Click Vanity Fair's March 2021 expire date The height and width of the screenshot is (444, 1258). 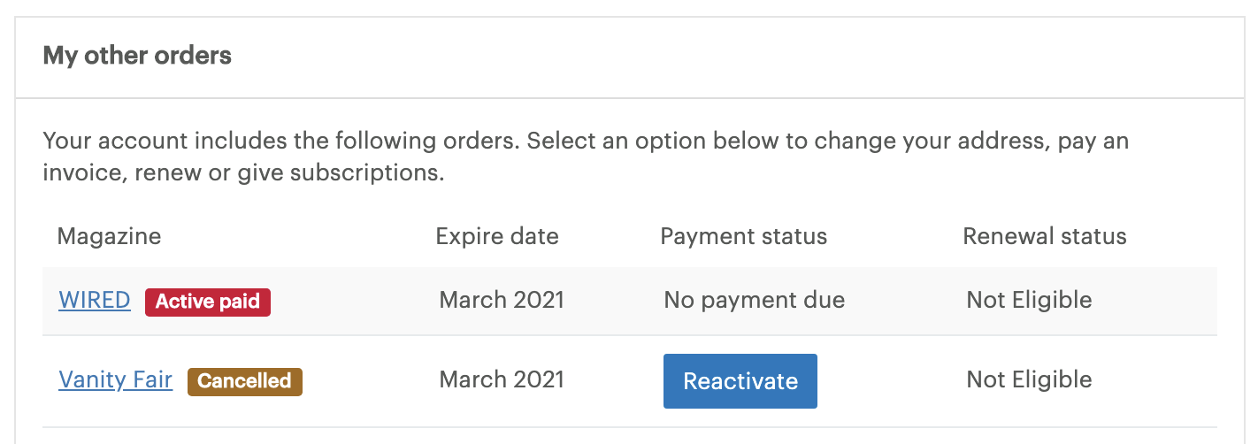502,380
